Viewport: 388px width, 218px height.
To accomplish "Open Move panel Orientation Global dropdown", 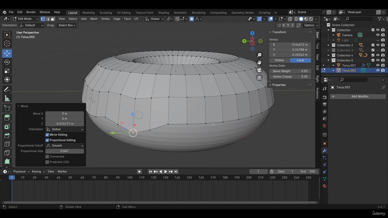I will 65,129.
